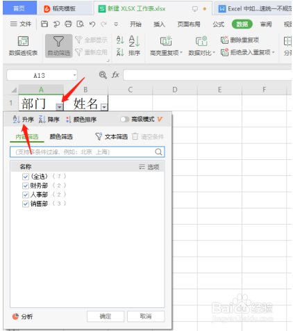Expand the 高亮重复项 dropdown arrow
Viewport: 293px width, 331px height.
click(181, 52)
